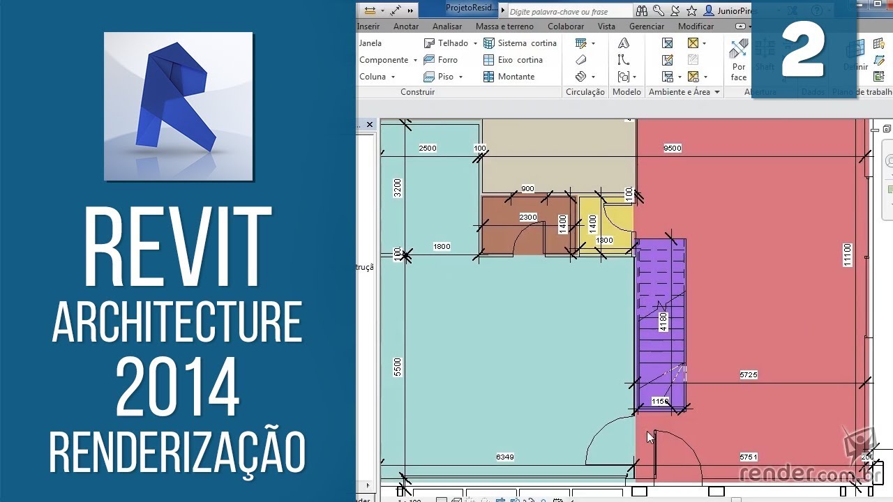Select the 2500 dimension text
The width and height of the screenshot is (893, 502).
(x=428, y=149)
